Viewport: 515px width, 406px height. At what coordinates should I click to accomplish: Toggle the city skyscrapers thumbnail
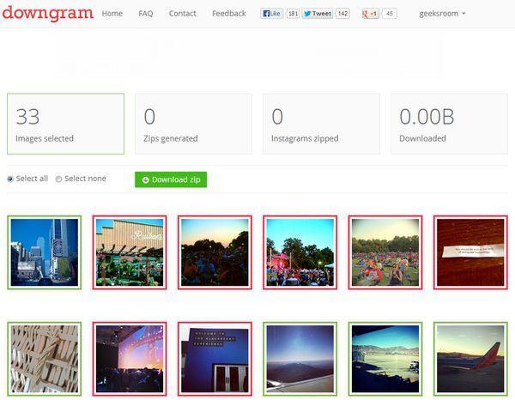[45, 252]
